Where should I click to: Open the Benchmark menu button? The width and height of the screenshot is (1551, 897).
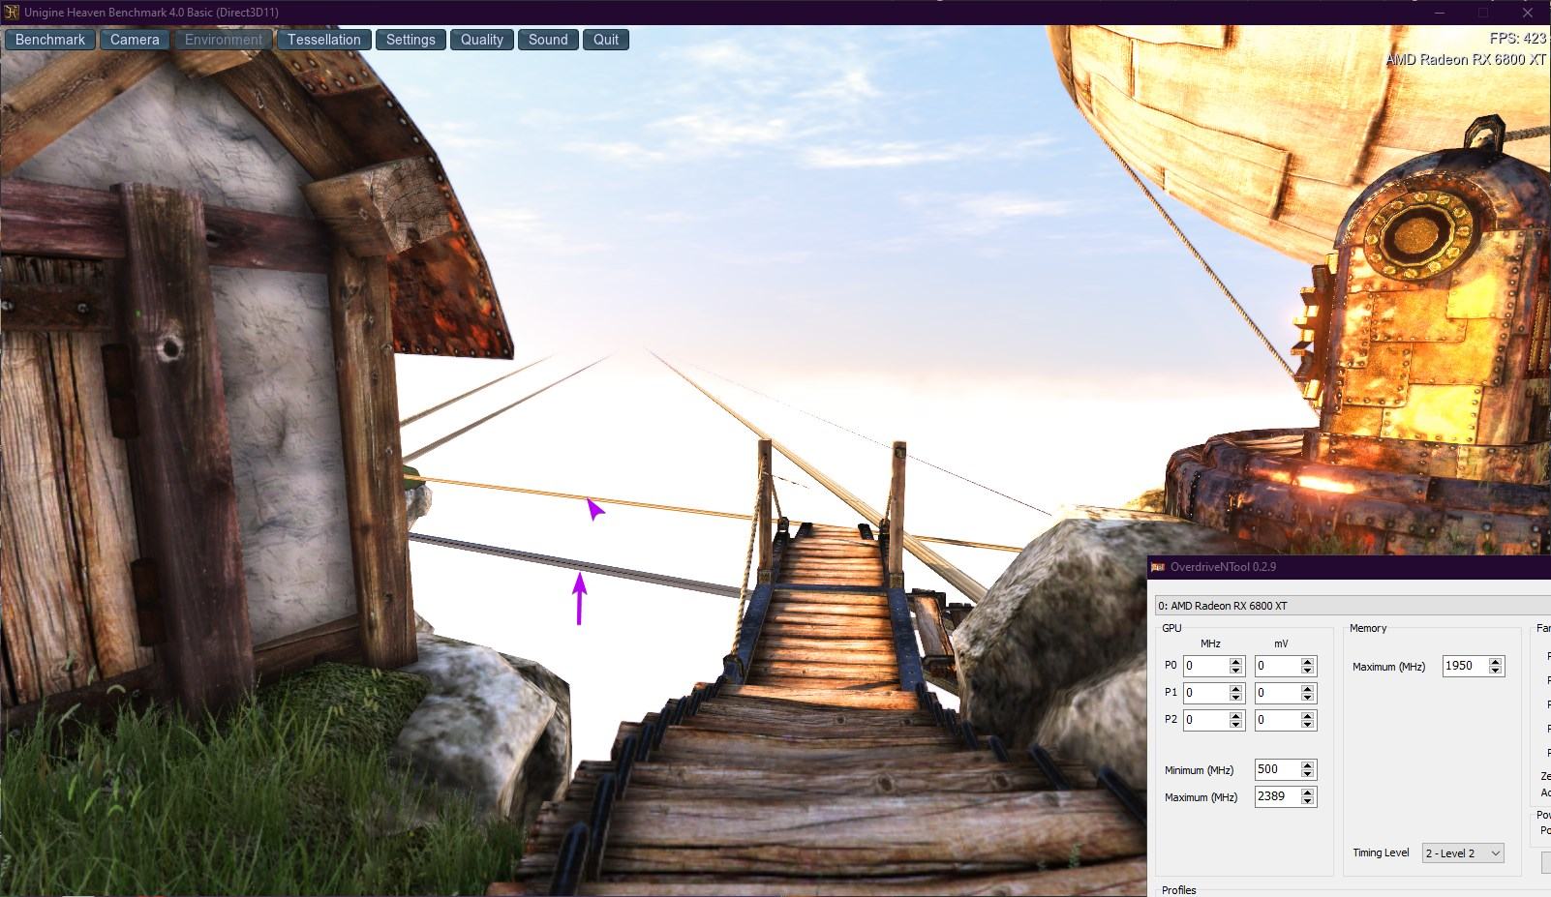coord(50,40)
